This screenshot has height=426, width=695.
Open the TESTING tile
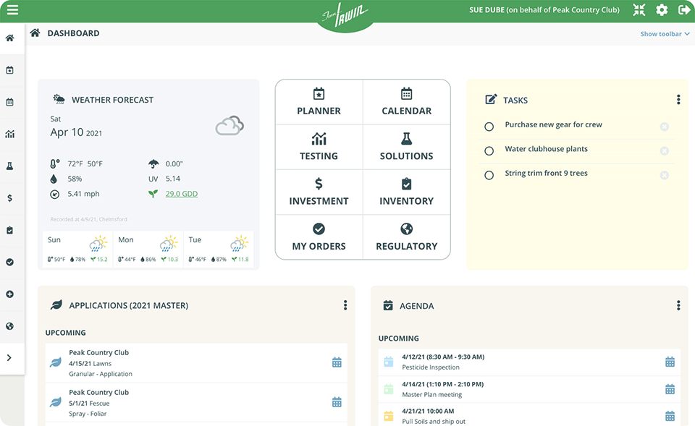pos(319,147)
